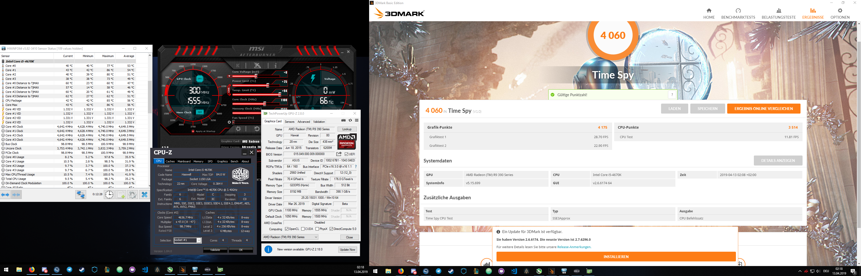Toggle the CUDA checkbox in GPU-Z

(x=303, y=229)
